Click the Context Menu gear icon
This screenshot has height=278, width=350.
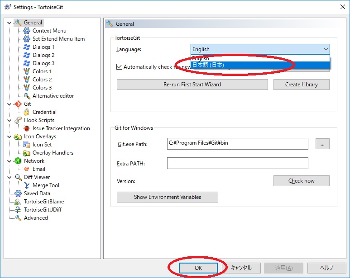(27, 31)
